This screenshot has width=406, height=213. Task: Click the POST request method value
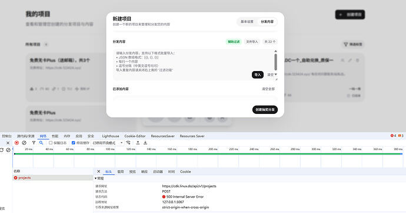coord(167,191)
